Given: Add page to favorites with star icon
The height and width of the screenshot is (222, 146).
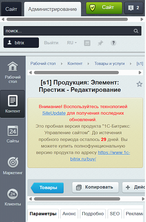Looking at the screenshot, I should click(139, 84).
